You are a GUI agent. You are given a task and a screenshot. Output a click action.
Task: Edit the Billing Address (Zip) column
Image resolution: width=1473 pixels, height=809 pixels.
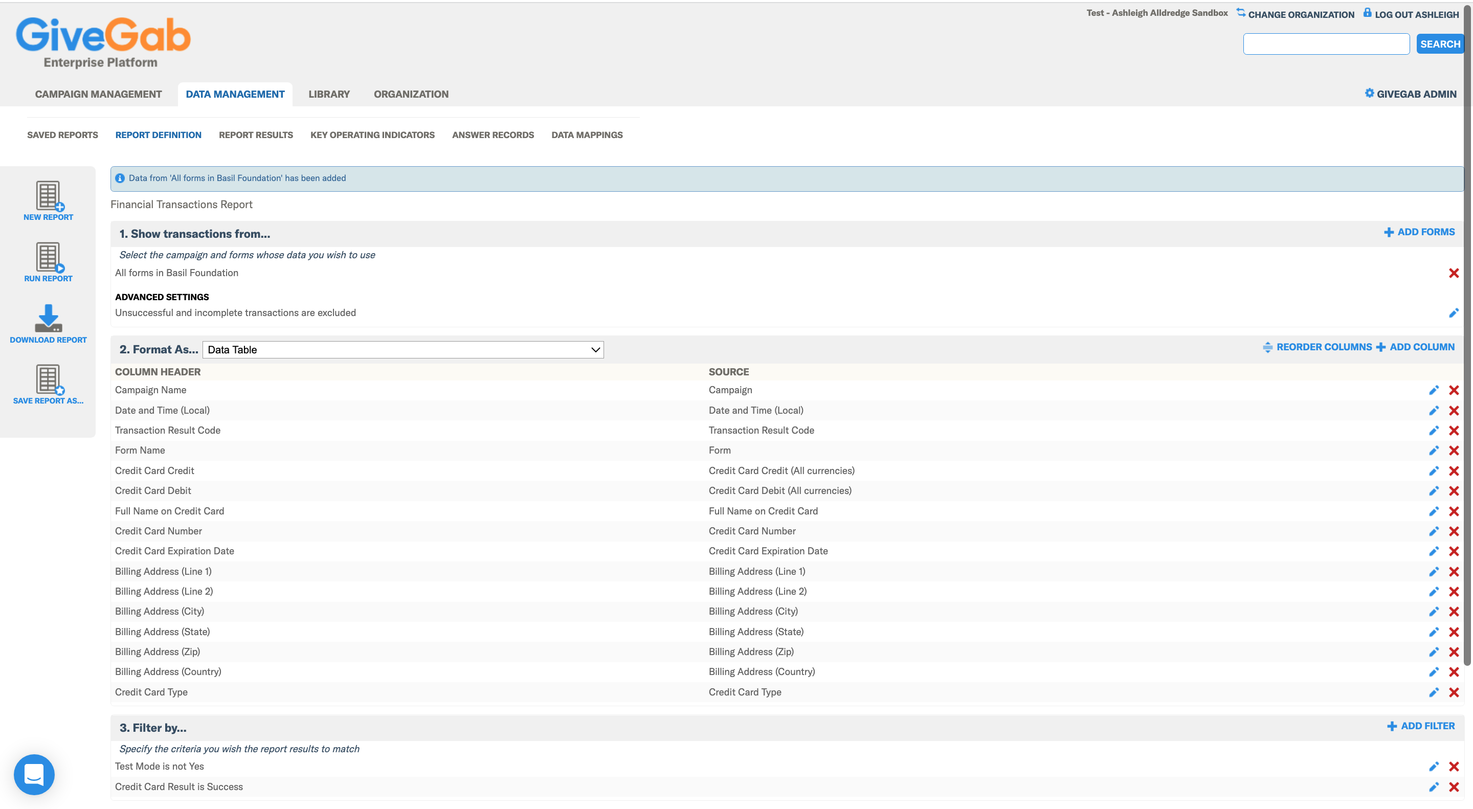pyautogui.click(x=1434, y=653)
